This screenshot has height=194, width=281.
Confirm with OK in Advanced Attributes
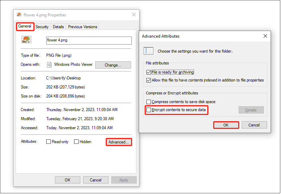tap(226, 125)
